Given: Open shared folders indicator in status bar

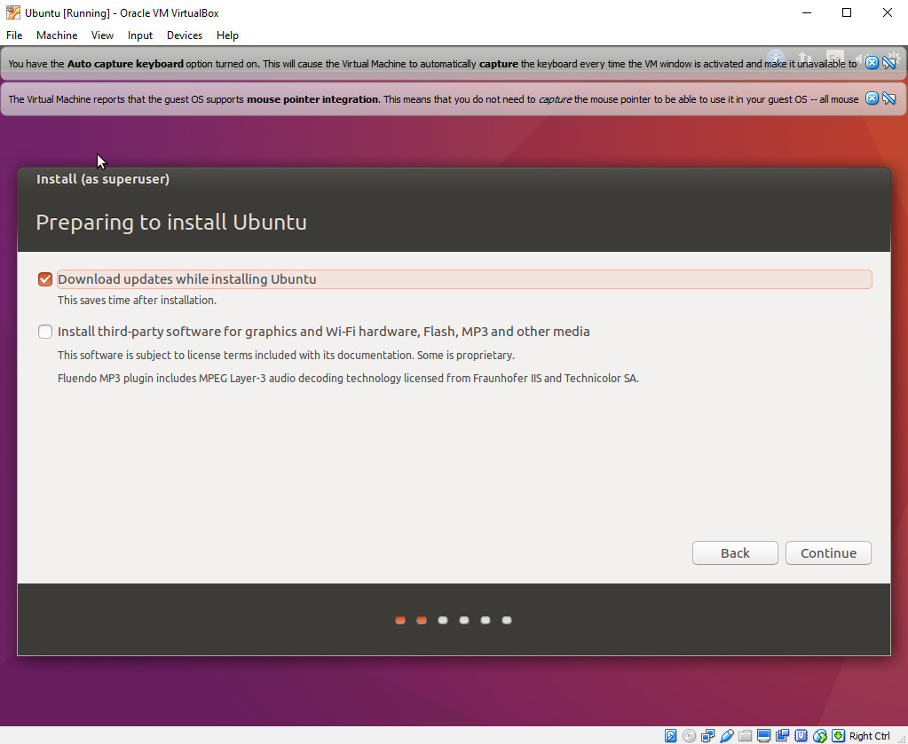Looking at the screenshot, I should [x=746, y=736].
